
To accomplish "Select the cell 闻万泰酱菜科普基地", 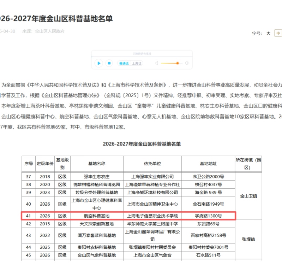I will tap(97, 235).
